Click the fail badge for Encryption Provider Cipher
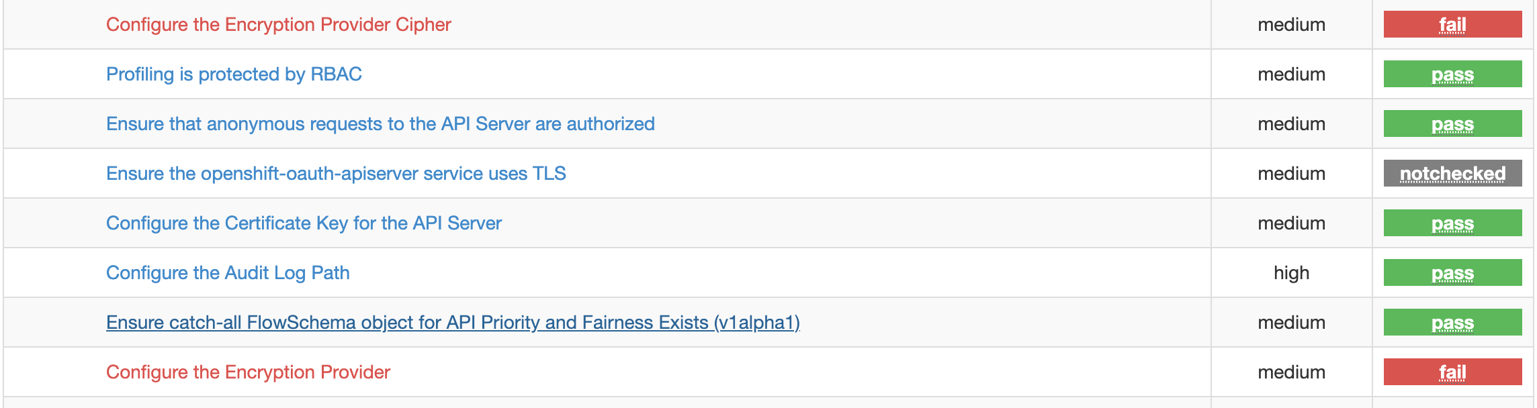 click(x=1452, y=24)
